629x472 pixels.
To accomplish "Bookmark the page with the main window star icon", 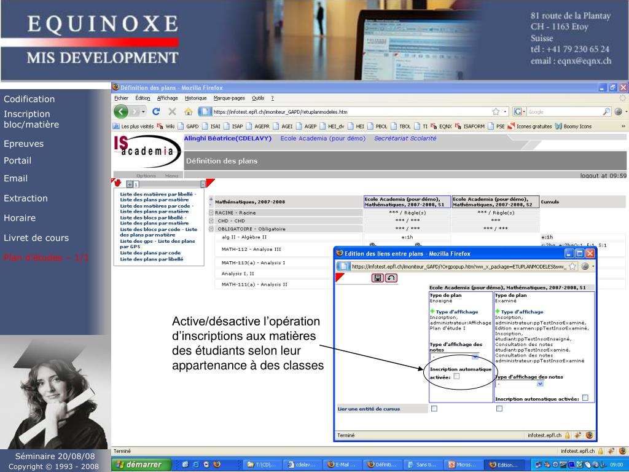I will [x=496, y=112].
